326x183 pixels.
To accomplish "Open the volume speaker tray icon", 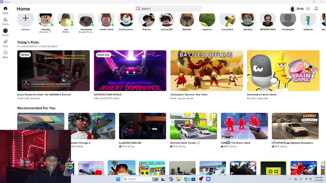I will pyautogui.click(x=310, y=179).
